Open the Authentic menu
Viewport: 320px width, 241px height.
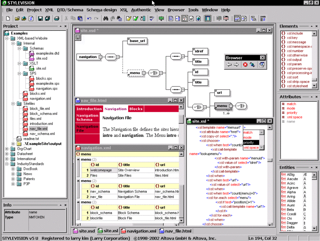(141, 10)
